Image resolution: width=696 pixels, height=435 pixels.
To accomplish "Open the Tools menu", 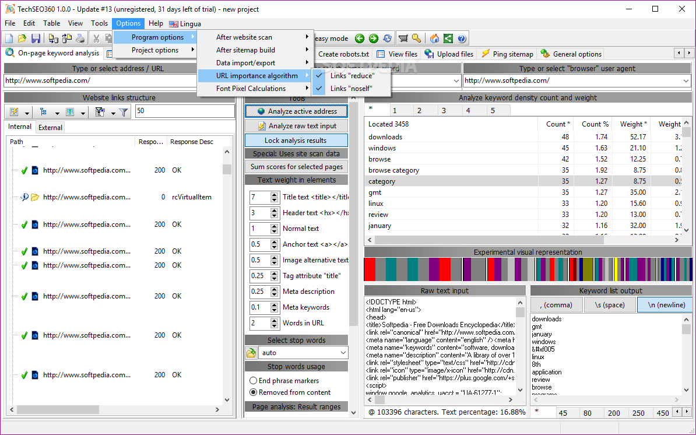I will [x=100, y=23].
